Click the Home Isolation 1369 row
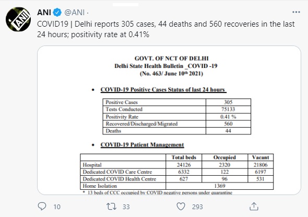The image size is (308, 217). point(177,186)
